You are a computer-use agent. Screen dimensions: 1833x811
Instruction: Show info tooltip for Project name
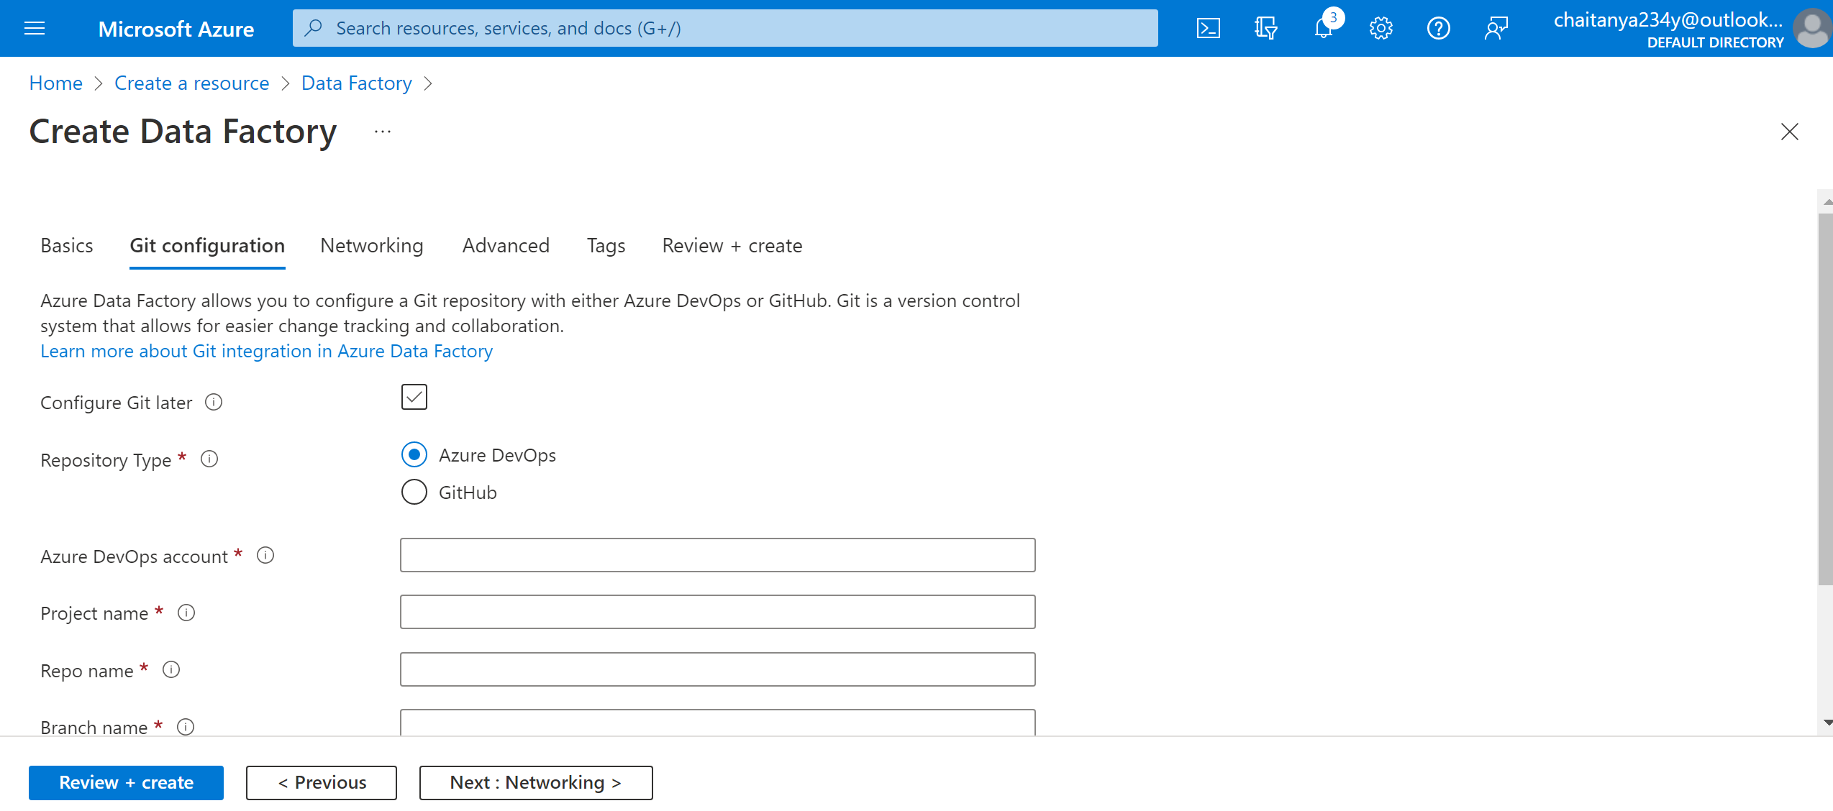point(186,613)
